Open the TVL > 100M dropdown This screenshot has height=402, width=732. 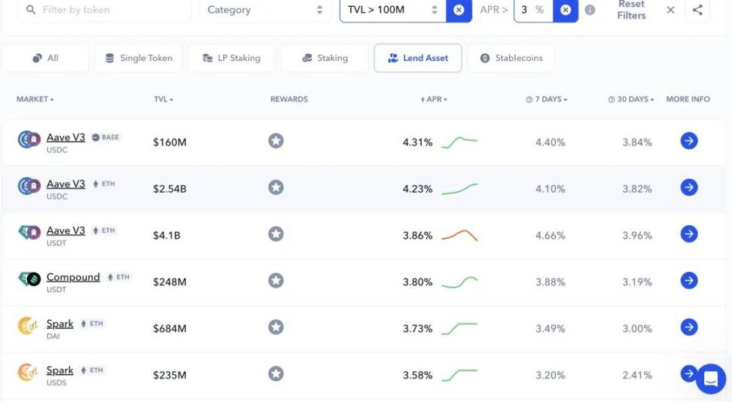(392, 10)
